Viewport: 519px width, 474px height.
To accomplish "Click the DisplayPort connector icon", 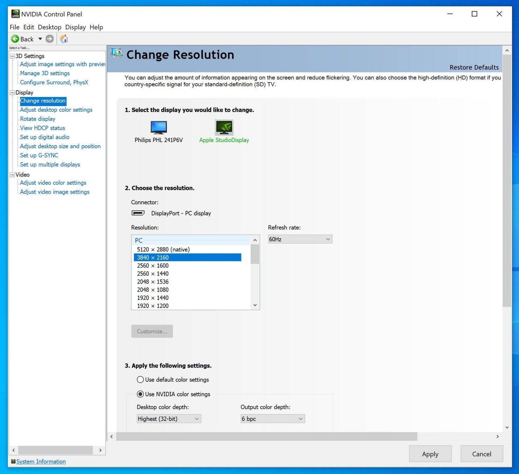I will (138, 213).
